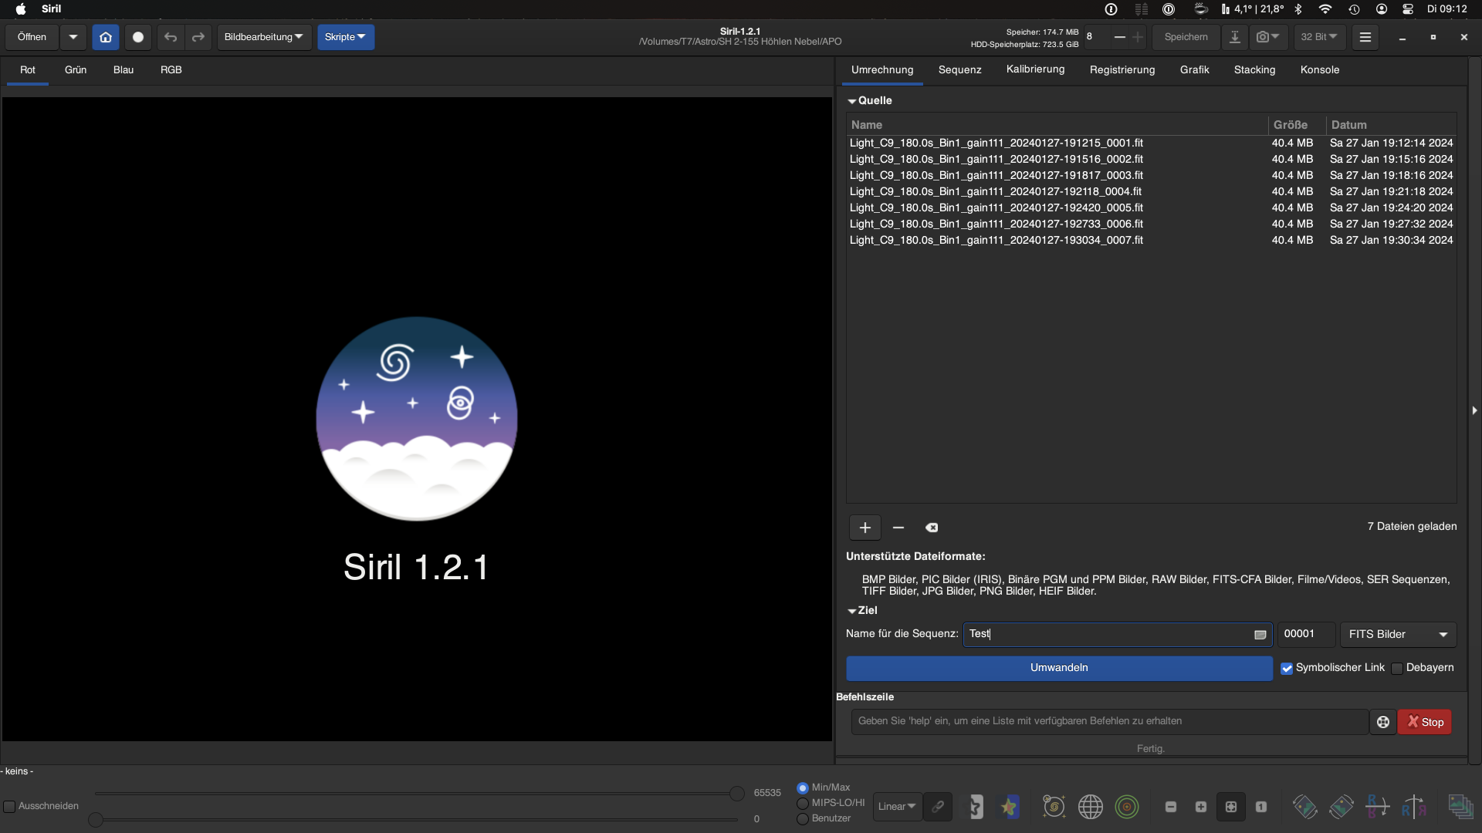Clear the file list with delete icon

(x=932, y=528)
